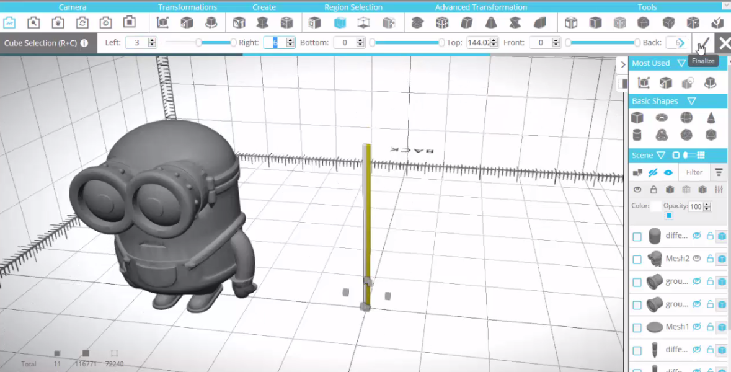Click the camera fit-to-view square icon

point(130,22)
